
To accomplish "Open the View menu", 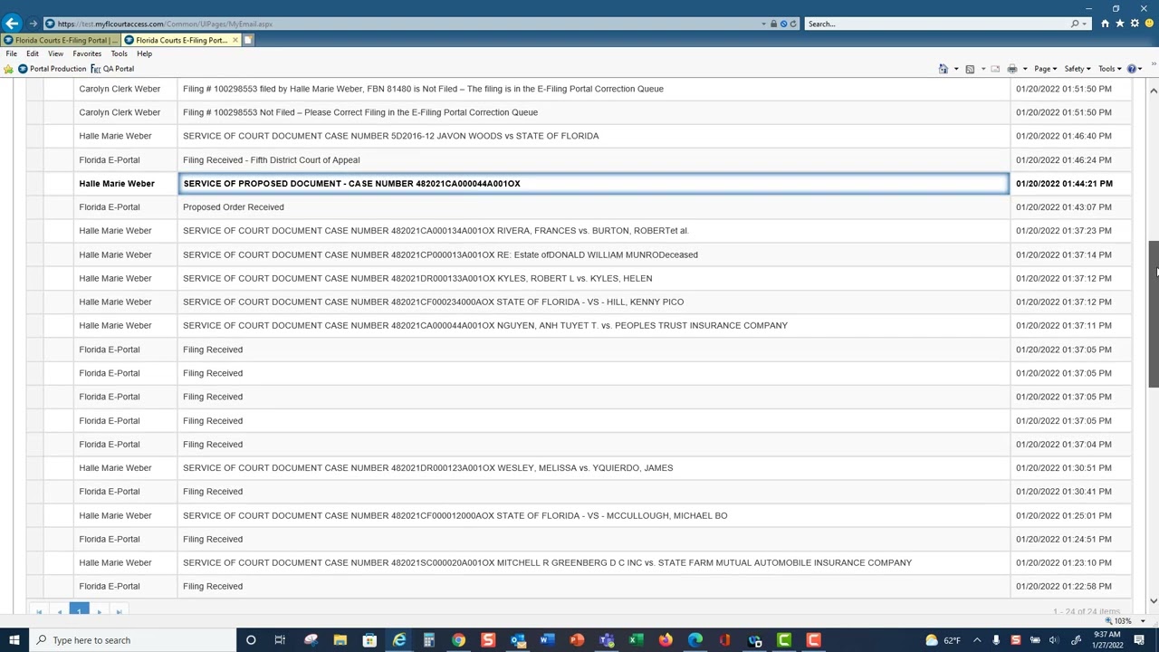I will tap(55, 53).
